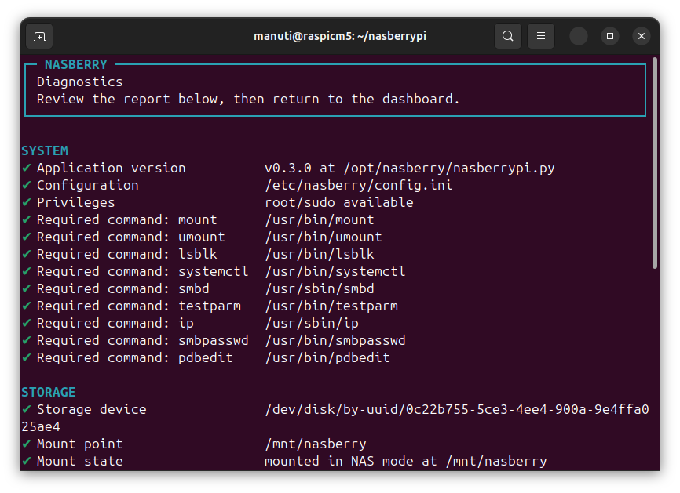
Task: Click '/etc/nasberry/config.ini' path
Action: click(x=359, y=185)
